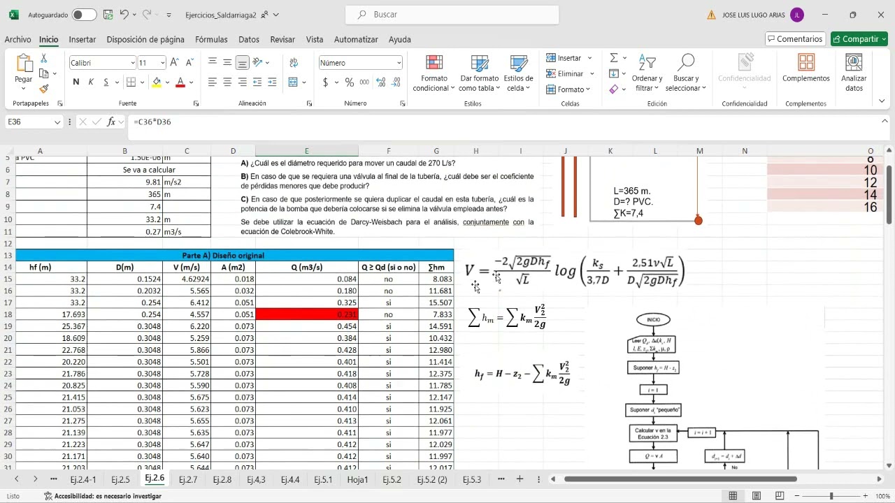Open Formato condicional
The image size is (895, 503).
click(434, 73)
